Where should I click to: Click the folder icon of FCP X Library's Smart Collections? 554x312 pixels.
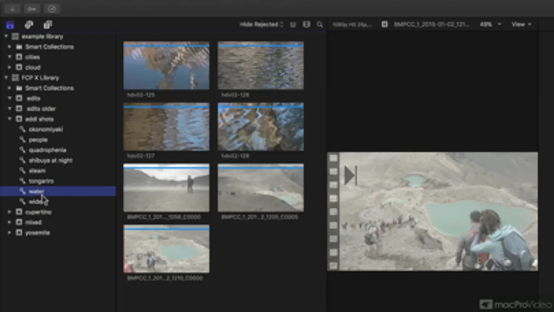[19, 88]
